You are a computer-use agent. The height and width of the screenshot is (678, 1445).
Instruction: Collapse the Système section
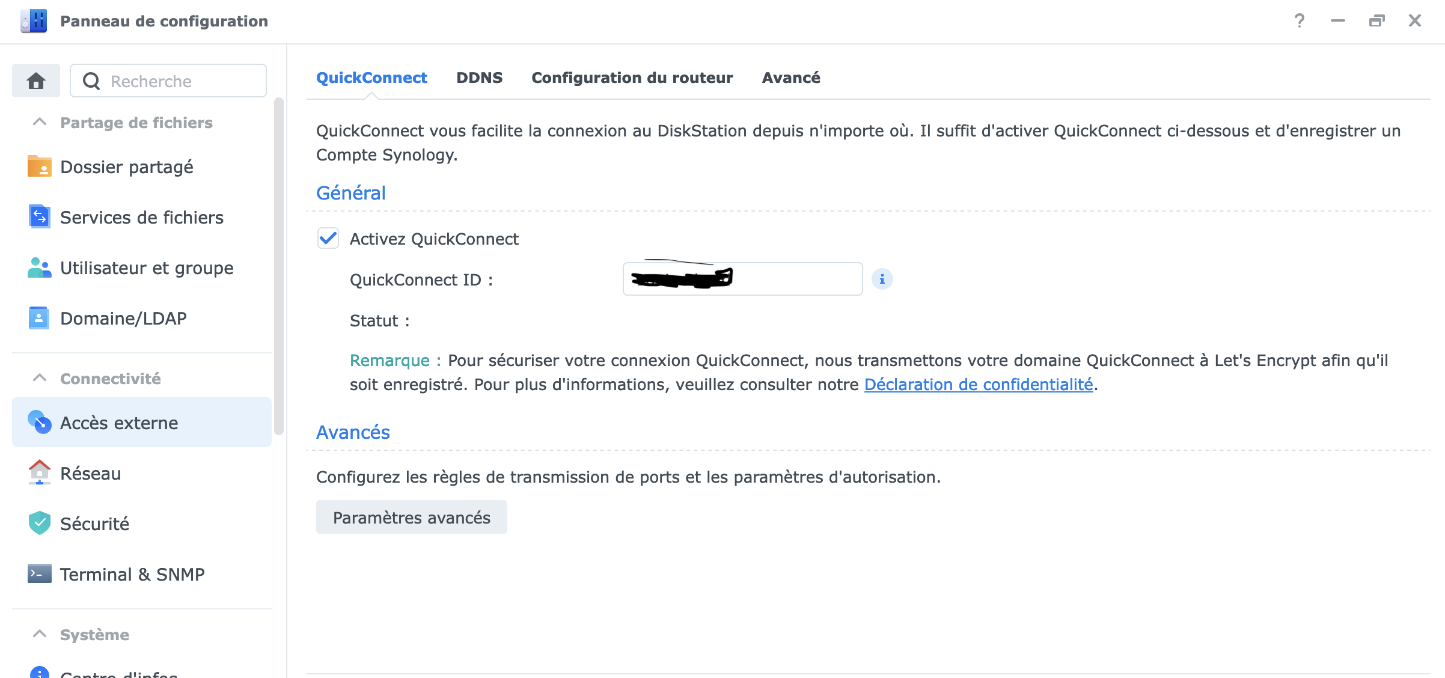pyautogui.click(x=40, y=634)
